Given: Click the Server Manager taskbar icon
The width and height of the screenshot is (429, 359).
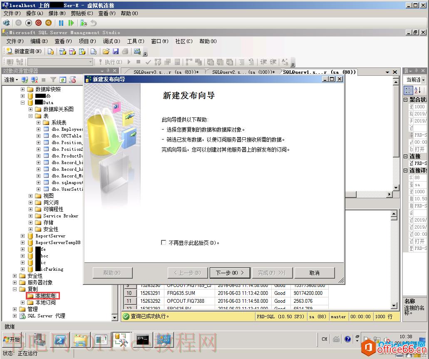Looking at the screenshot, I should [39, 339].
